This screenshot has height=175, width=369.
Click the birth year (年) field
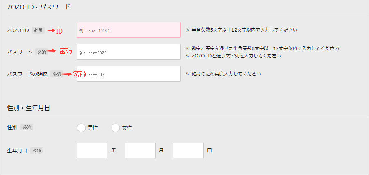pyautogui.click(x=92, y=150)
